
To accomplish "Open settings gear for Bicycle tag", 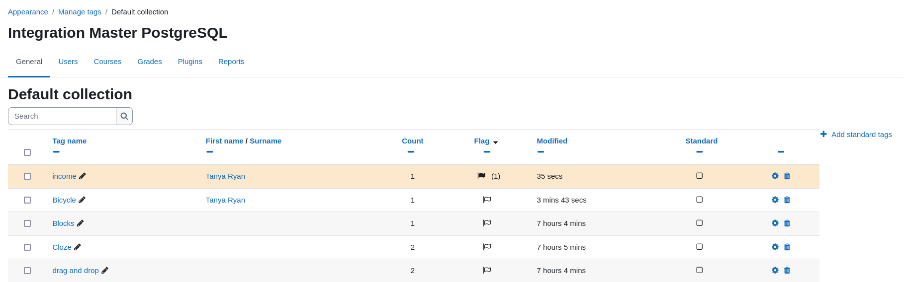I will click(775, 200).
